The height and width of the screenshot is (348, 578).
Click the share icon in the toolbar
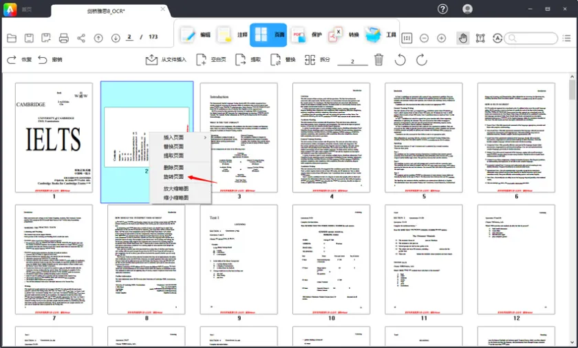(x=81, y=38)
